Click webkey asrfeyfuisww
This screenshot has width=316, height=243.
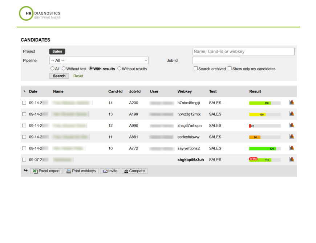(x=189, y=137)
